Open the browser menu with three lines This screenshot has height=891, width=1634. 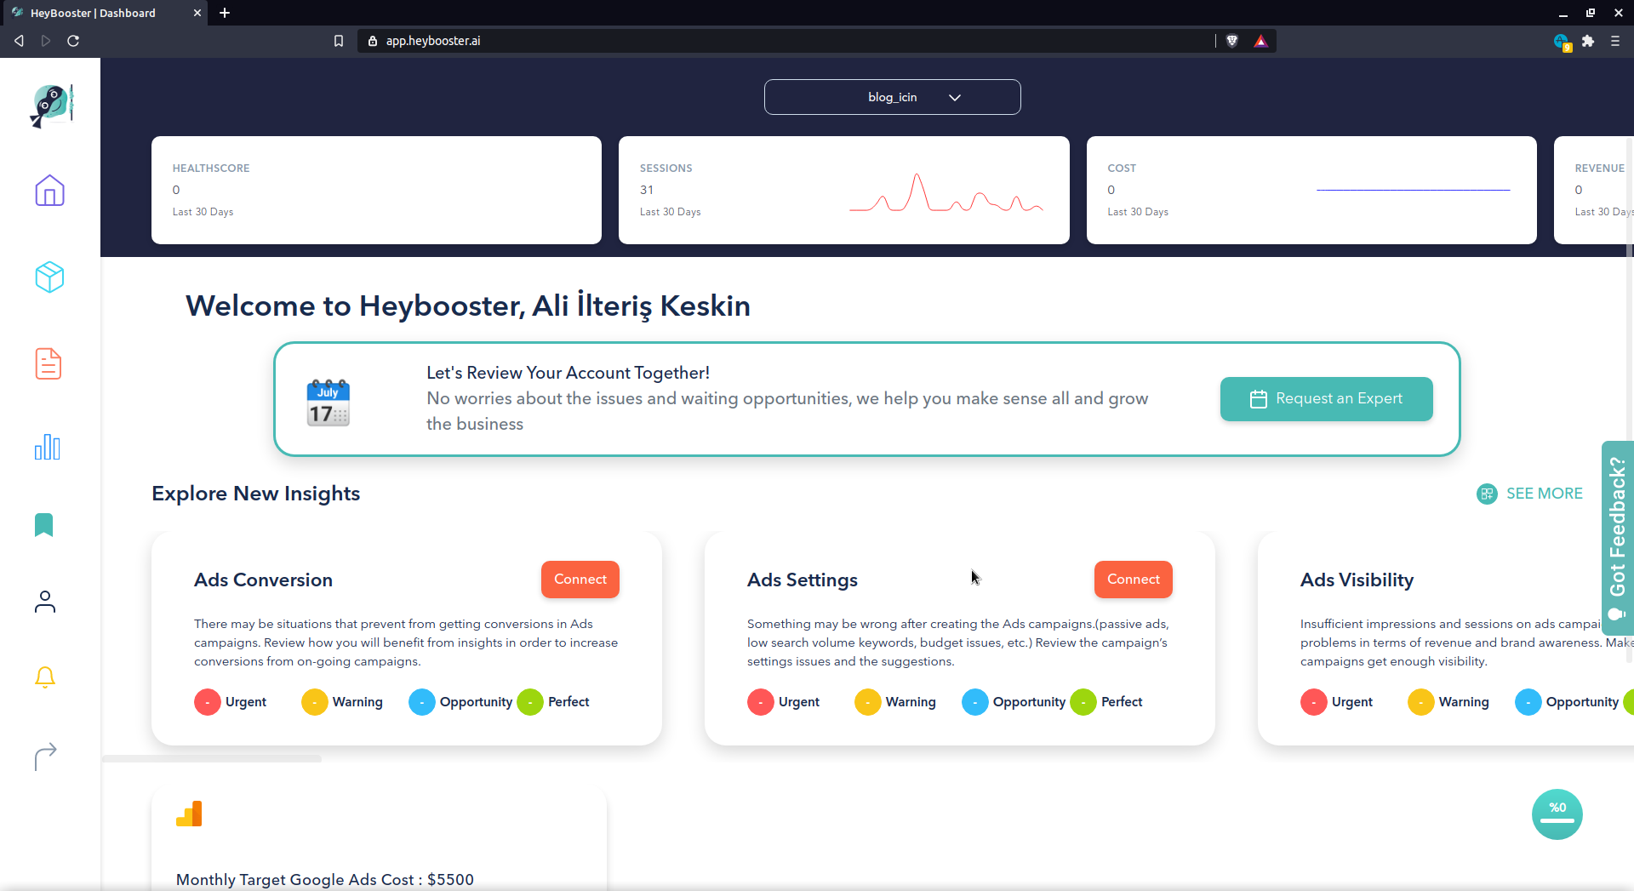point(1616,41)
